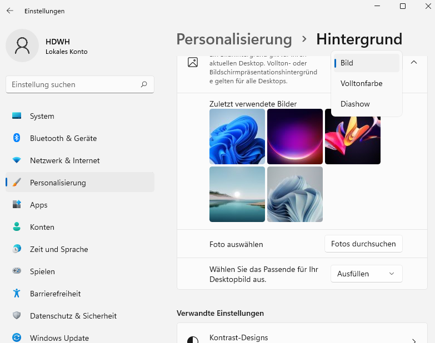Open System in the sidebar
This screenshot has height=343, width=435.
pyautogui.click(x=80, y=116)
